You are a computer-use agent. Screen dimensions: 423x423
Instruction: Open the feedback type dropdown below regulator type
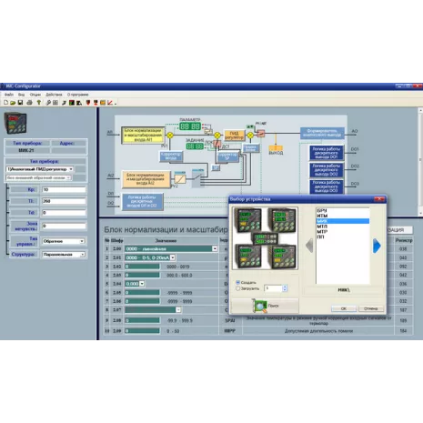coord(38,177)
